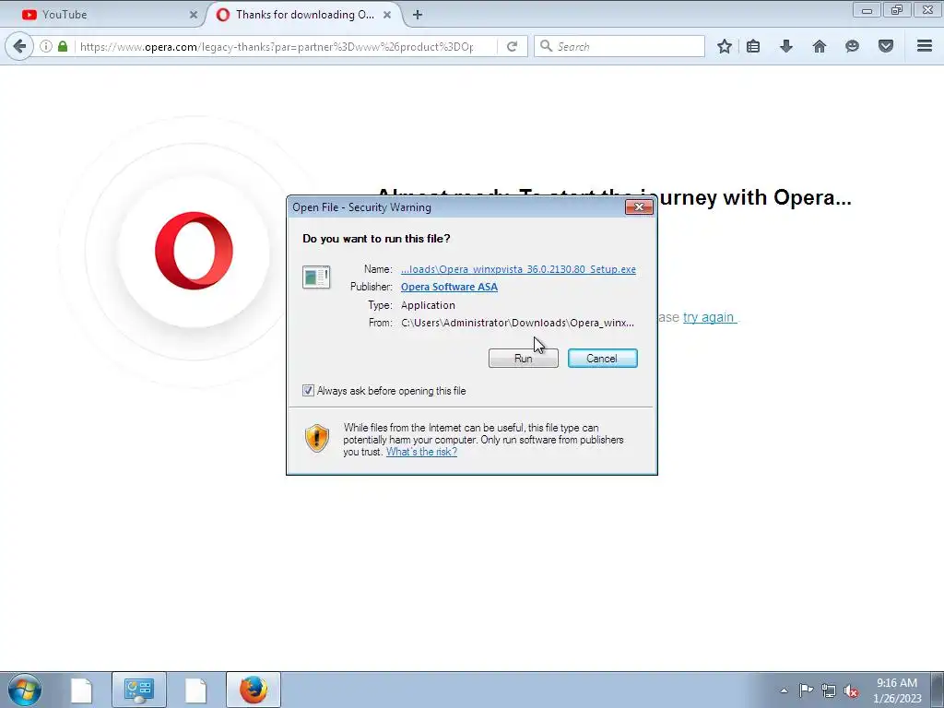Image resolution: width=944 pixels, height=708 pixels.
Task: Click the From path C:\Users\Administrator text
Action: coord(517,323)
